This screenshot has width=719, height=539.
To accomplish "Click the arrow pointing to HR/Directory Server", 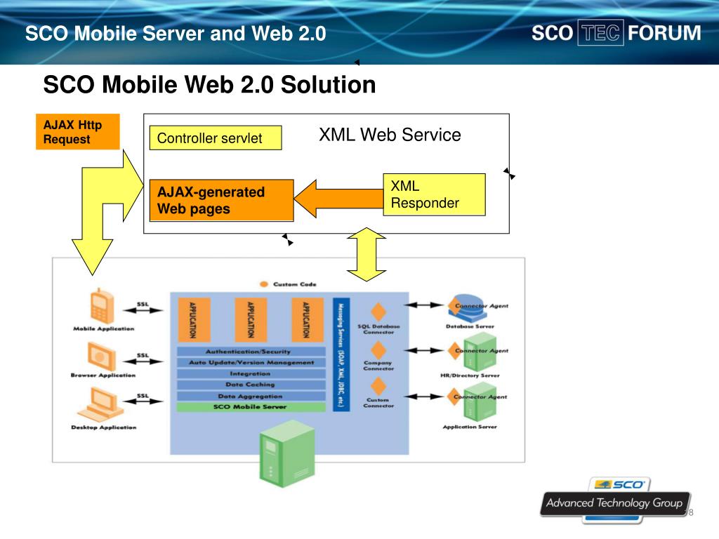I will coord(423,351).
